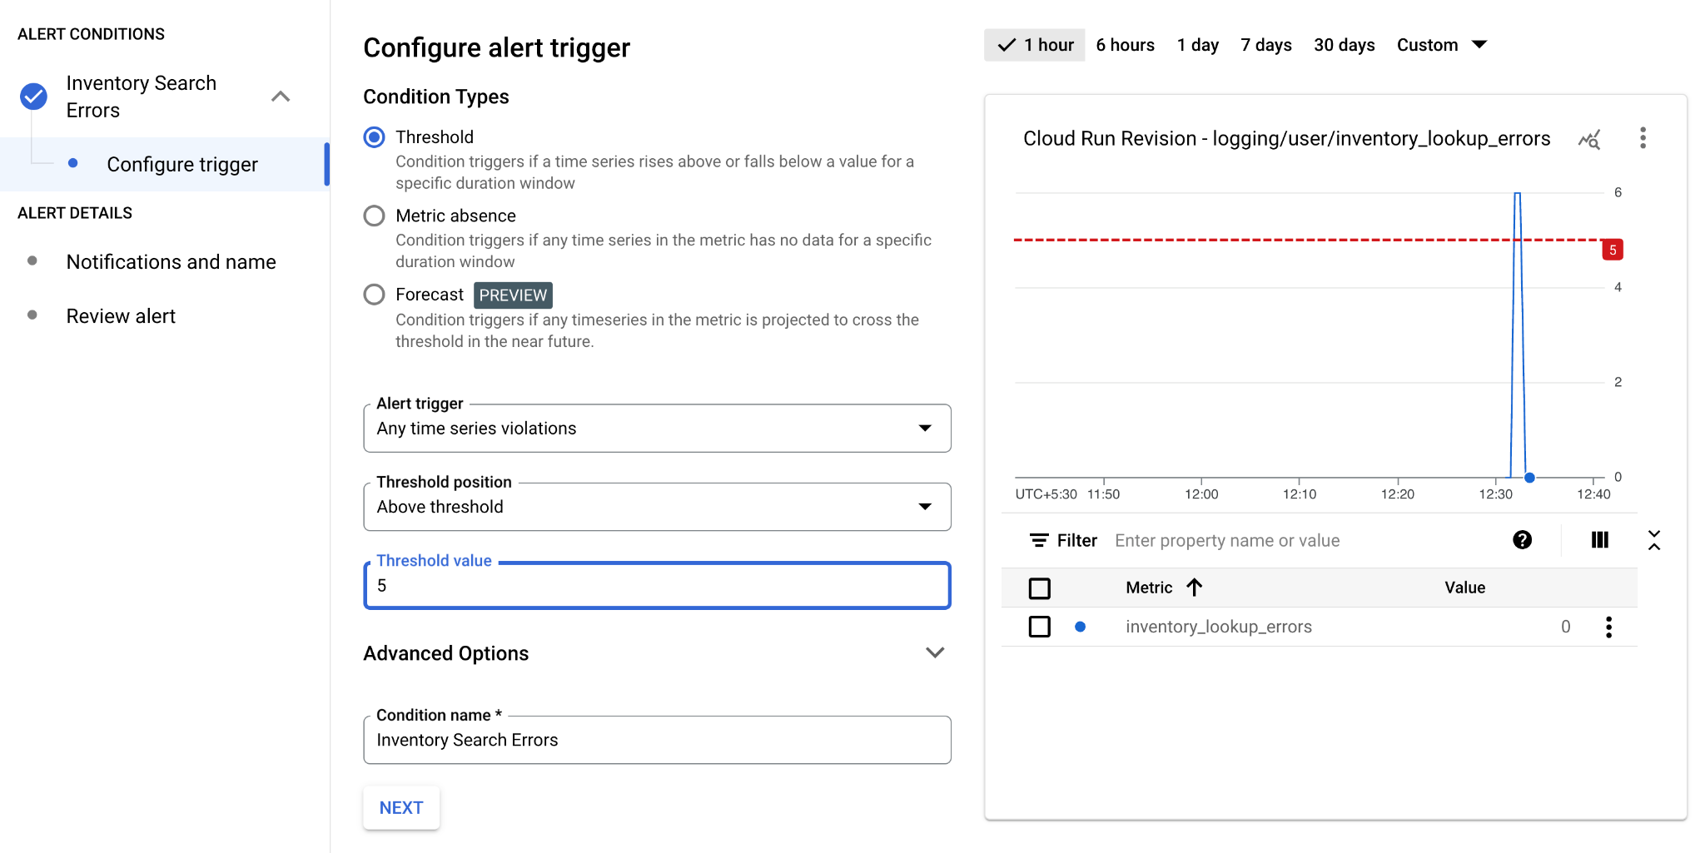The height and width of the screenshot is (853, 1705).
Task: Click the red threshold marker labeled 5
Action: [x=1612, y=250]
